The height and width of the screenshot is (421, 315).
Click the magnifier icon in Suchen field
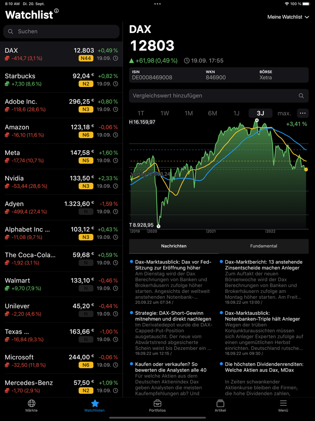pos(10,32)
